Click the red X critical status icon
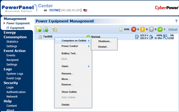 point(134,29)
